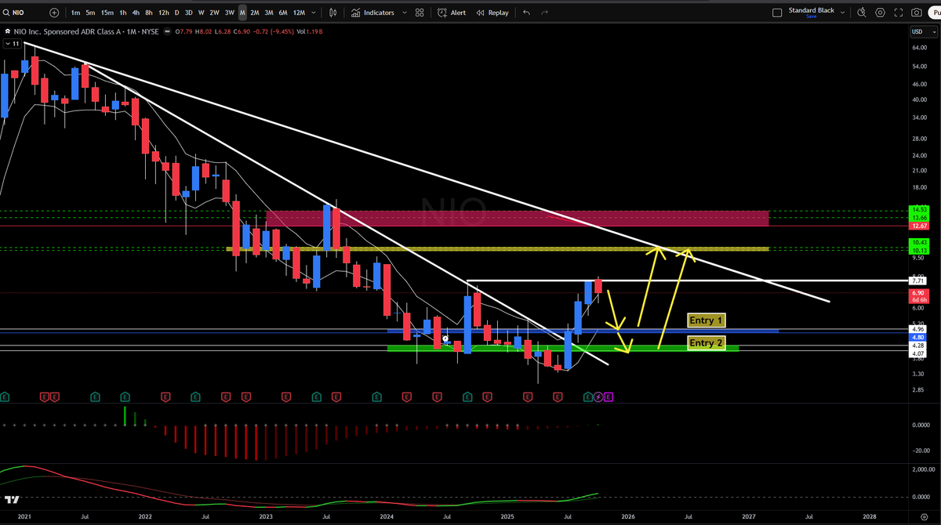Click the -20.00 indicator scale value
Image resolution: width=941 pixels, height=525 pixels.
click(921, 450)
